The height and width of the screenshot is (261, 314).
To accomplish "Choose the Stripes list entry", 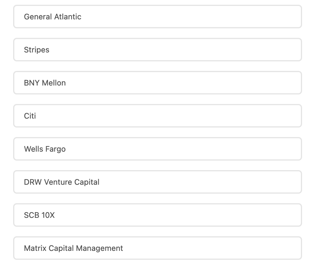I will (157, 50).
